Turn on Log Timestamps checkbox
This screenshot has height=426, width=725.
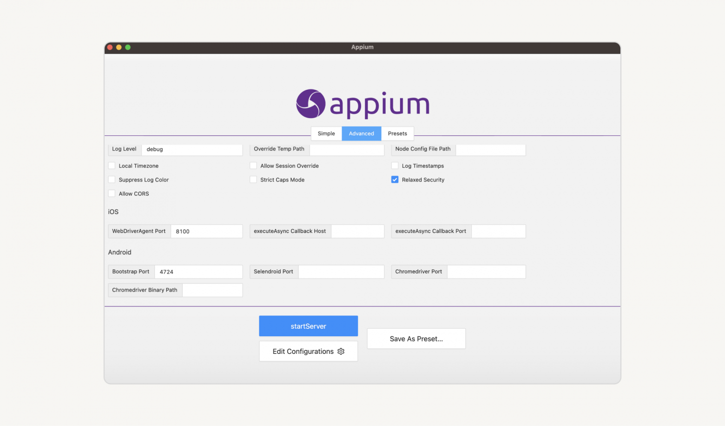click(395, 166)
